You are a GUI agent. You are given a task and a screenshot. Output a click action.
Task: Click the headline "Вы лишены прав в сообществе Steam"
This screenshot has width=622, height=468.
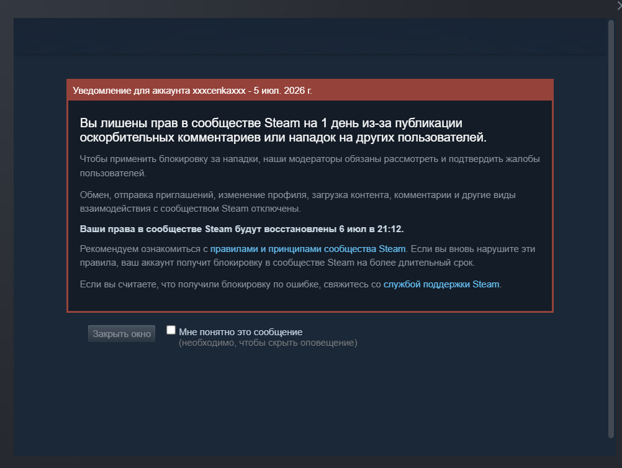[x=283, y=130]
